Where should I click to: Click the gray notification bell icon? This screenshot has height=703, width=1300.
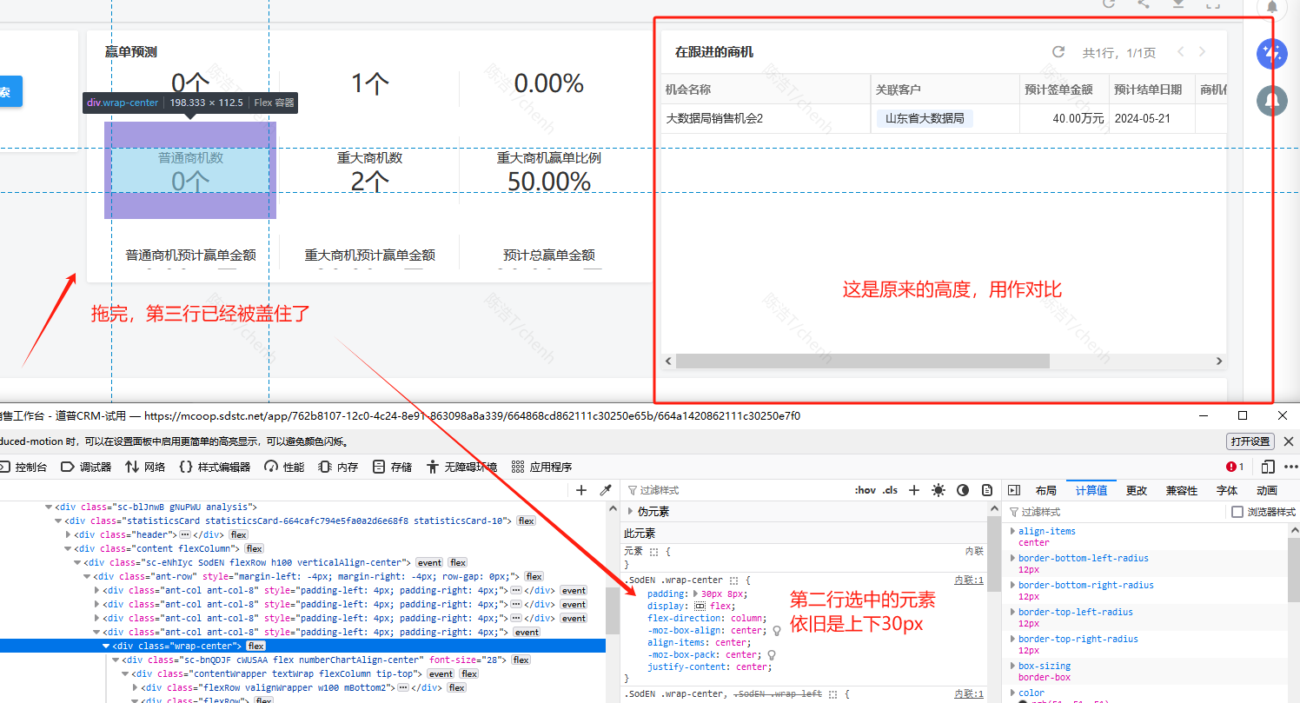coord(1271,101)
